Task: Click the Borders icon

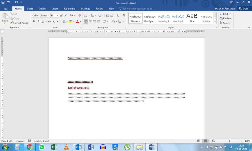Action: point(120,21)
